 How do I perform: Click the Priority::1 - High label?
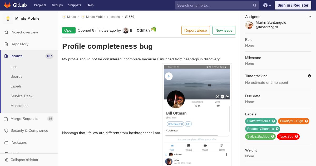292,121
